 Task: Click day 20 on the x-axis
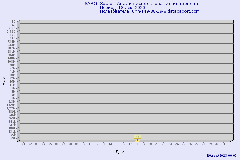[x=150, y=144]
